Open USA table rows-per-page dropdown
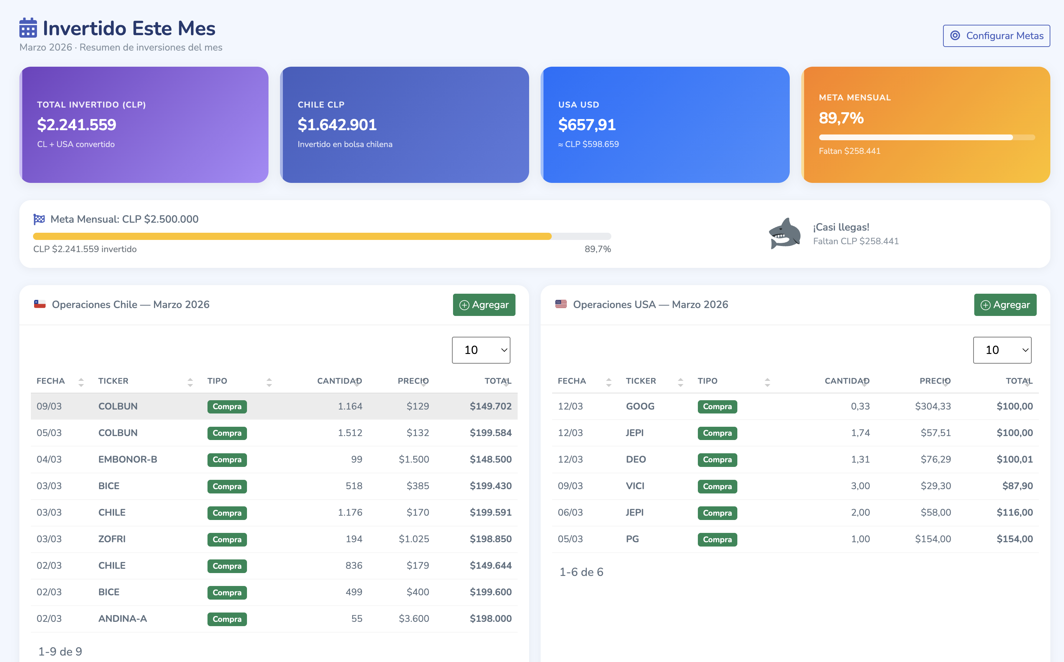The image size is (1064, 662). click(1002, 350)
